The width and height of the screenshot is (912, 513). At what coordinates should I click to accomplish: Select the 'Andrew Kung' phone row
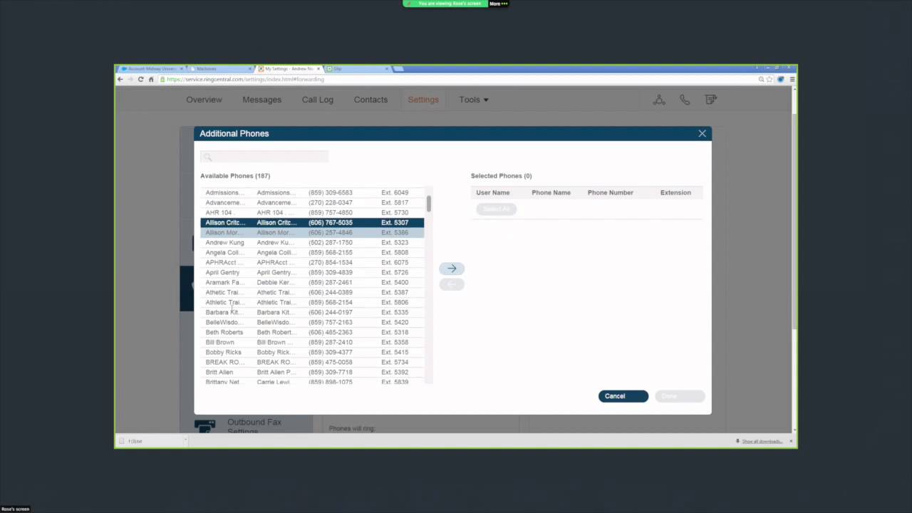pos(312,242)
